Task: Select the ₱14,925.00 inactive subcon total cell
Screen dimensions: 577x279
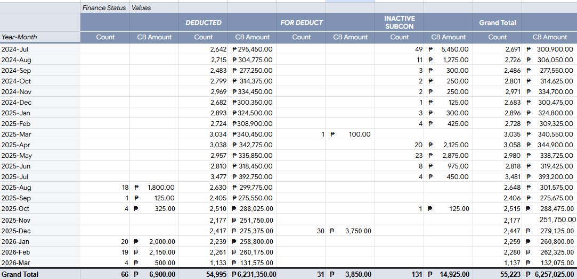Action: coord(448,274)
